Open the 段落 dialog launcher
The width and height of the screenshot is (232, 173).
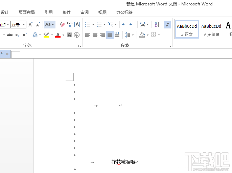pyautogui.click(x=170, y=46)
